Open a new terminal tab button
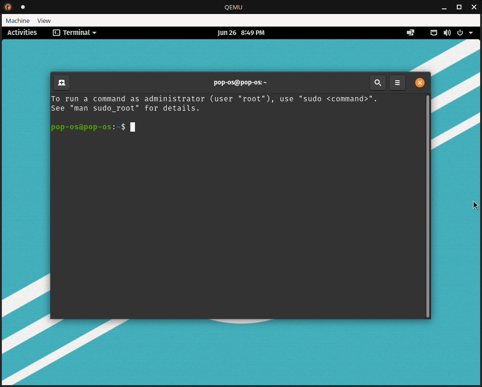 point(62,83)
